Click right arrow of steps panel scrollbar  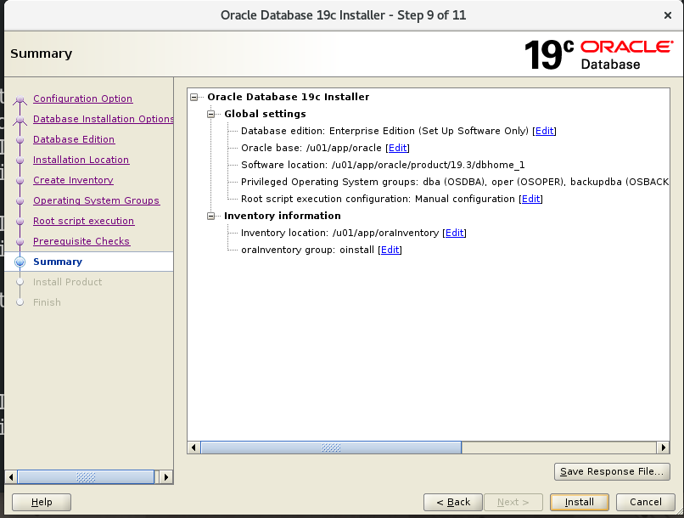(166, 477)
